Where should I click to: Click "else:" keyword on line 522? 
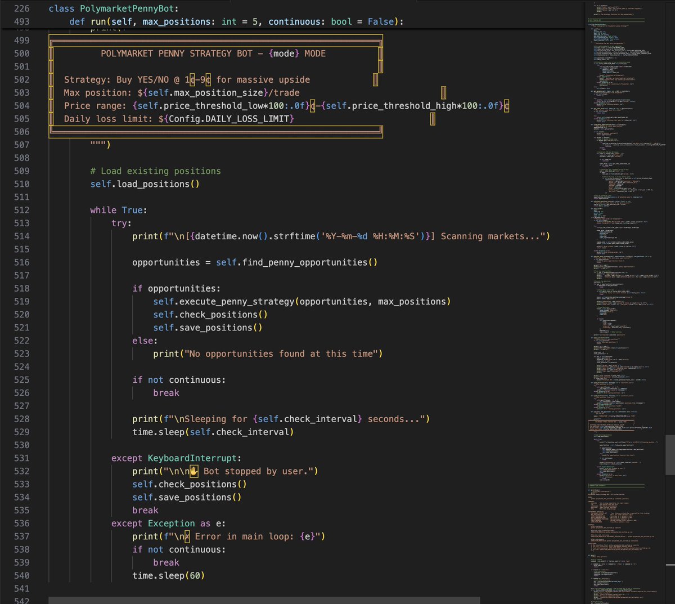pyautogui.click(x=145, y=341)
